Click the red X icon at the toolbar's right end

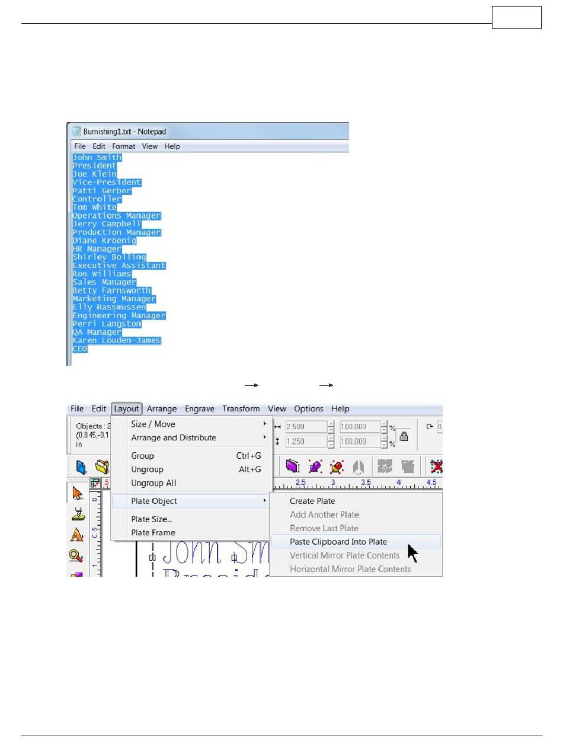click(x=437, y=466)
